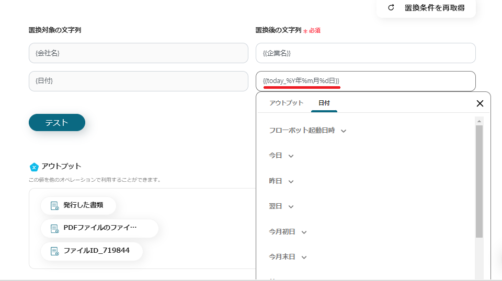502x281 pixels.
Task: Click the refresh icon beside 置換条件を再取得
Action: (x=391, y=8)
